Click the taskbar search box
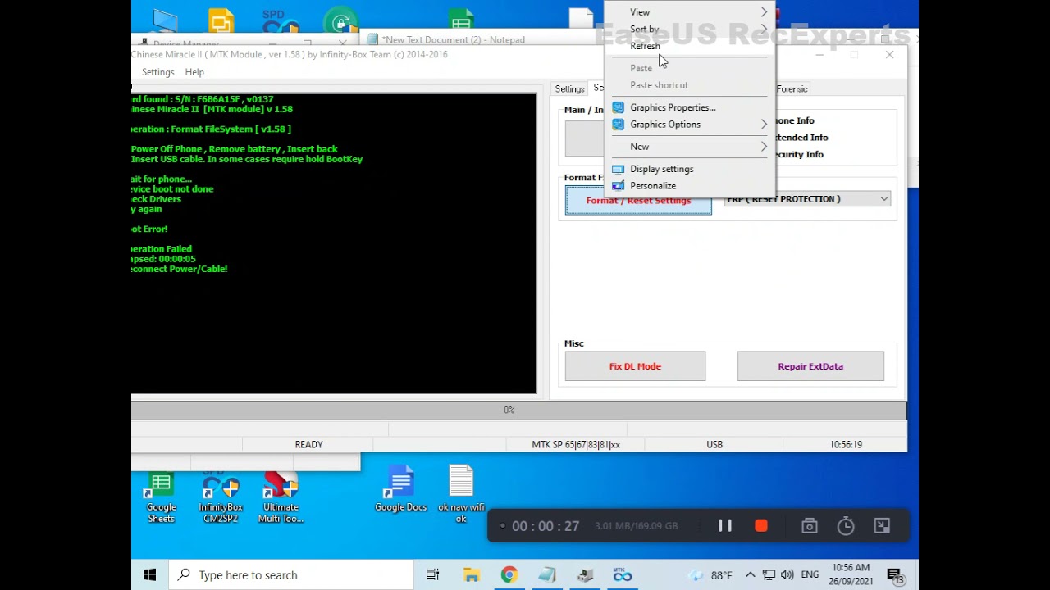Screen dimensions: 1050x590 point(291,575)
